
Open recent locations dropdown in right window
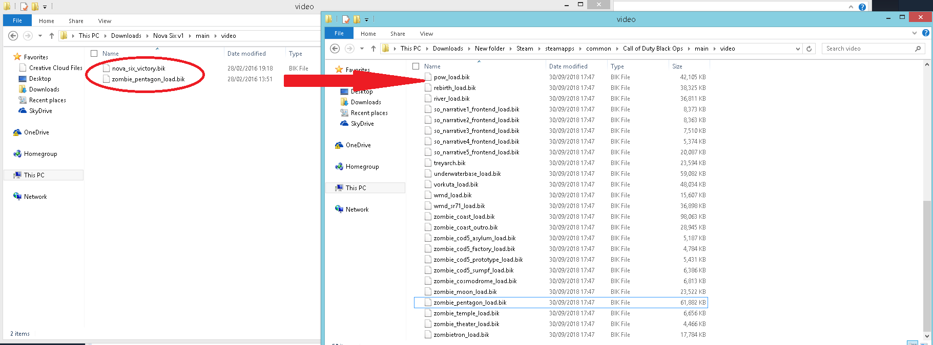click(x=362, y=49)
